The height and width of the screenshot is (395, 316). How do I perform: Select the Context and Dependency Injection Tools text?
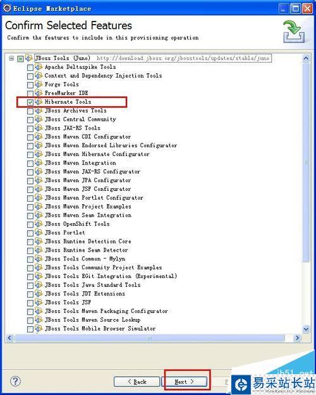[x=103, y=76]
